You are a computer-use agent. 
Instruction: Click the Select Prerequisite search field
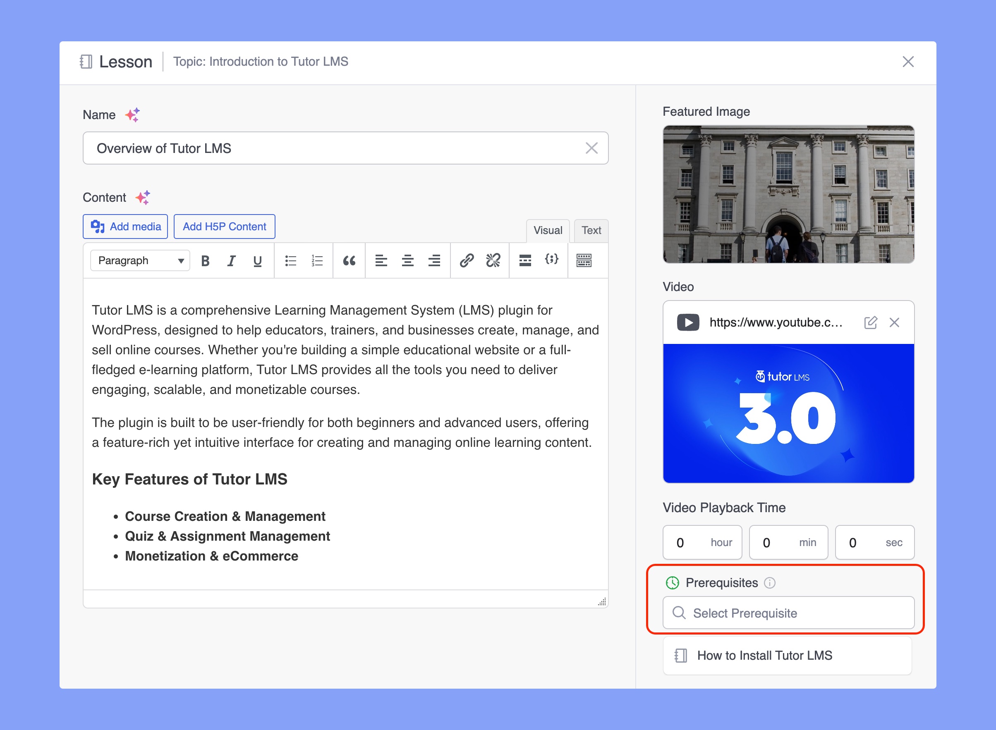789,613
